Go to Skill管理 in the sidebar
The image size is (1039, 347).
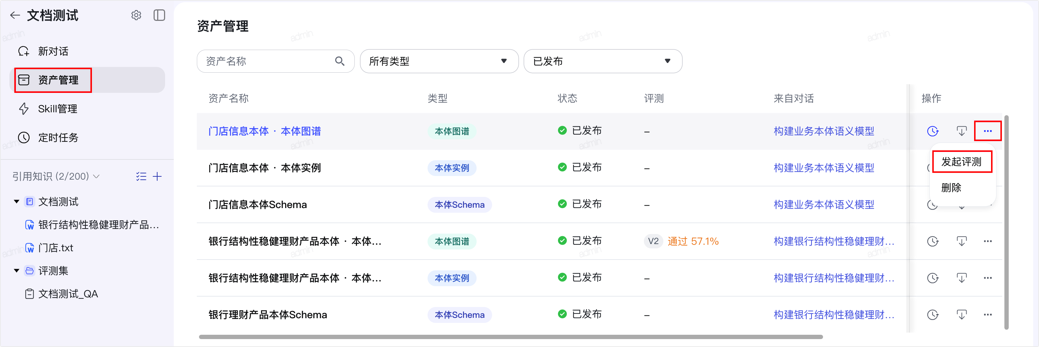57,109
